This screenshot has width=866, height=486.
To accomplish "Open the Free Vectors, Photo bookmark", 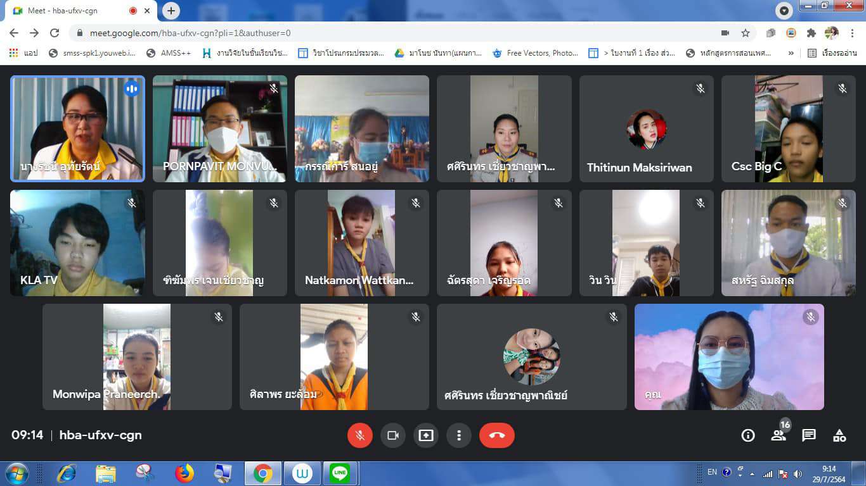I will coord(534,53).
